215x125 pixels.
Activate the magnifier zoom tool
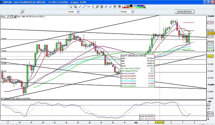[x=75, y=7]
